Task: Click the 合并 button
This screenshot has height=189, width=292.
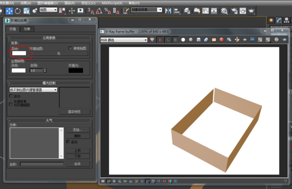Action: point(78,164)
